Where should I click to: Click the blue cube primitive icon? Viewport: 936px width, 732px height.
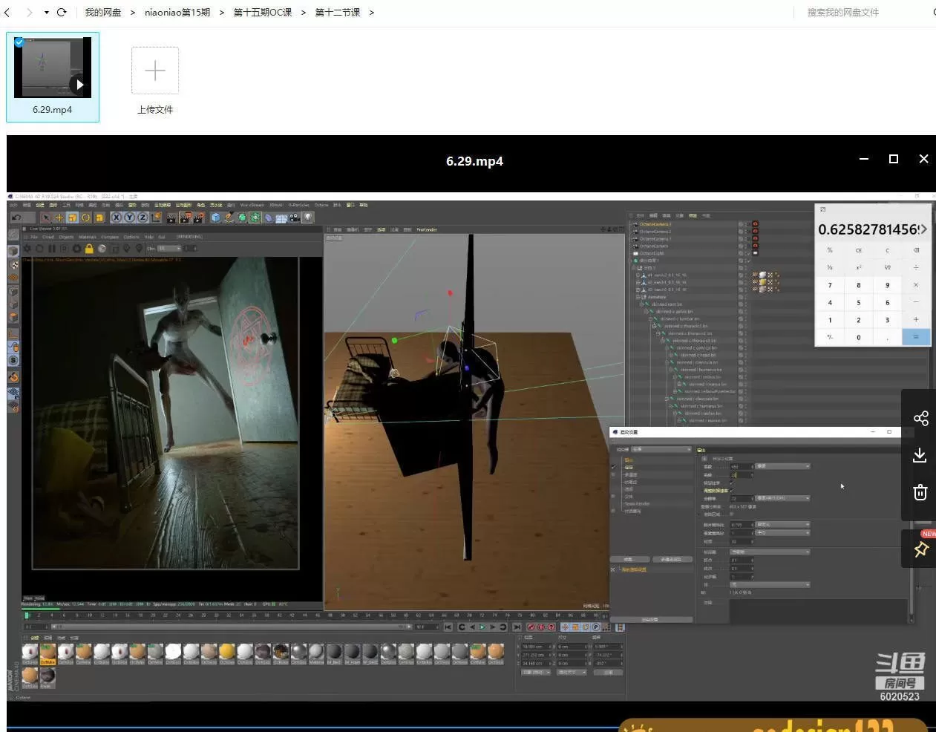click(x=215, y=218)
